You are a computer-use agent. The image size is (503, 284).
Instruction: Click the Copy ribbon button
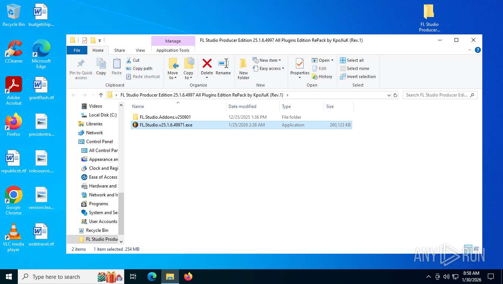click(x=101, y=67)
